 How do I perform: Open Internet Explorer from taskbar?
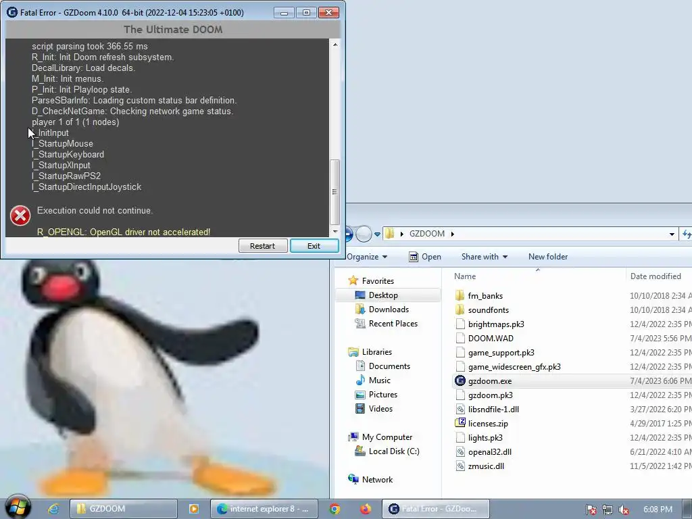tap(53, 509)
